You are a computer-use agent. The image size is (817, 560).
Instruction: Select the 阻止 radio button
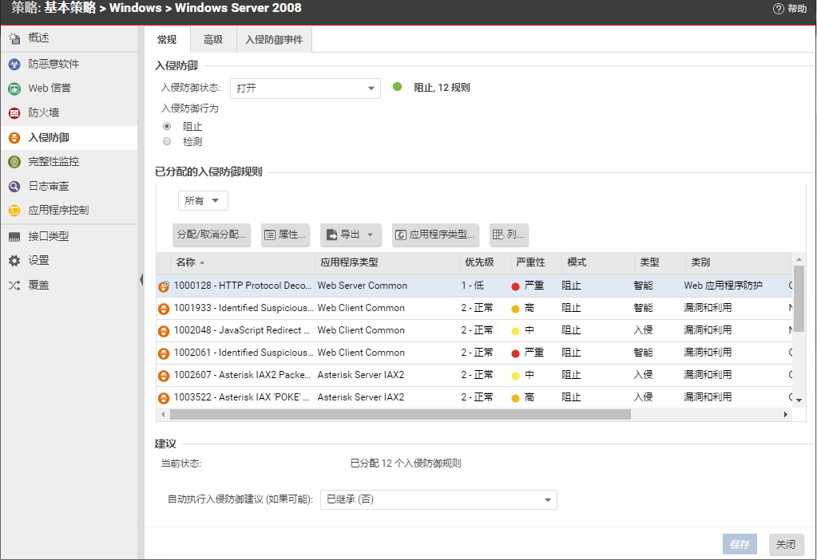[167, 126]
